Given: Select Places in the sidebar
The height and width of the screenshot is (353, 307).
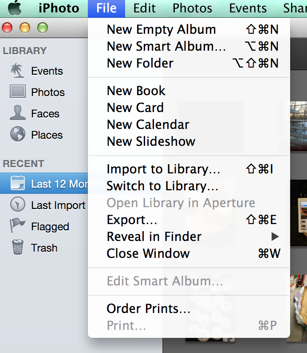Looking at the screenshot, I should click(47, 135).
